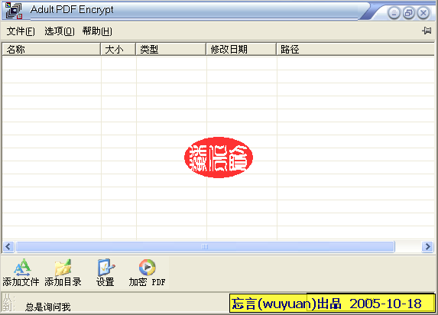Click the Add Directory (添加目录) folder icon
The height and width of the screenshot is (315, 438).
(x=63, y=268)
